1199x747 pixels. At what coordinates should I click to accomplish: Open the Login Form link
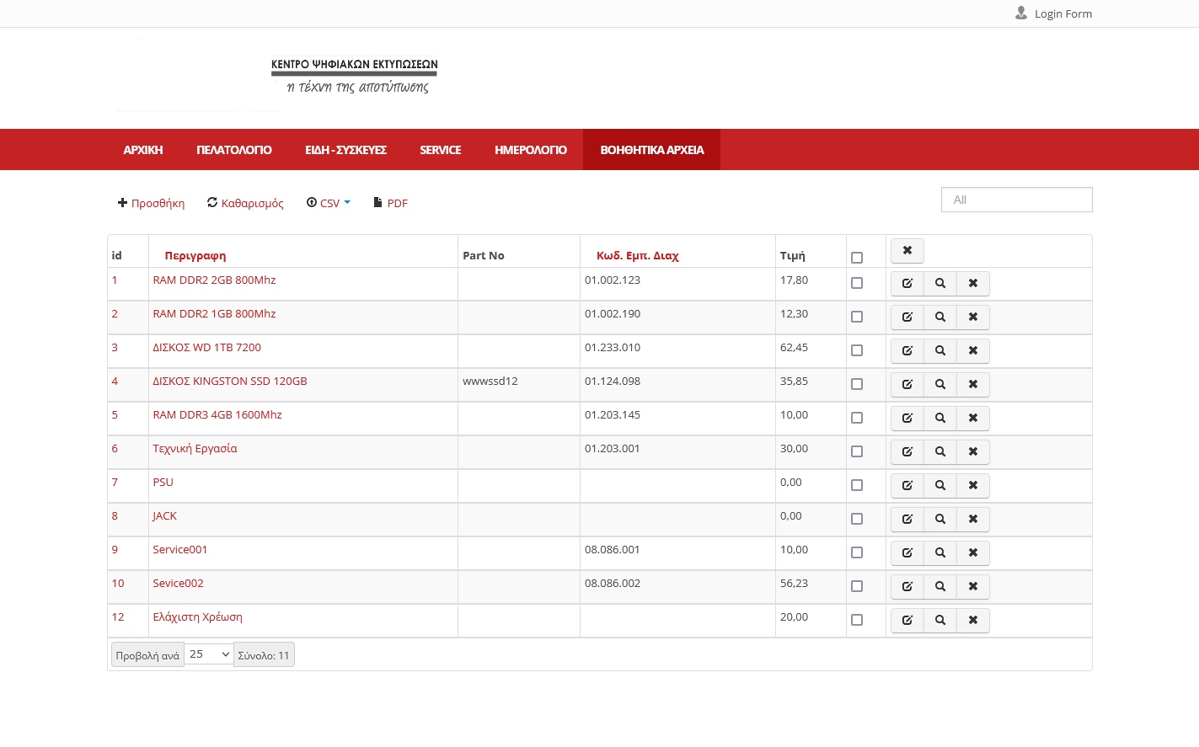(1053, 13)
